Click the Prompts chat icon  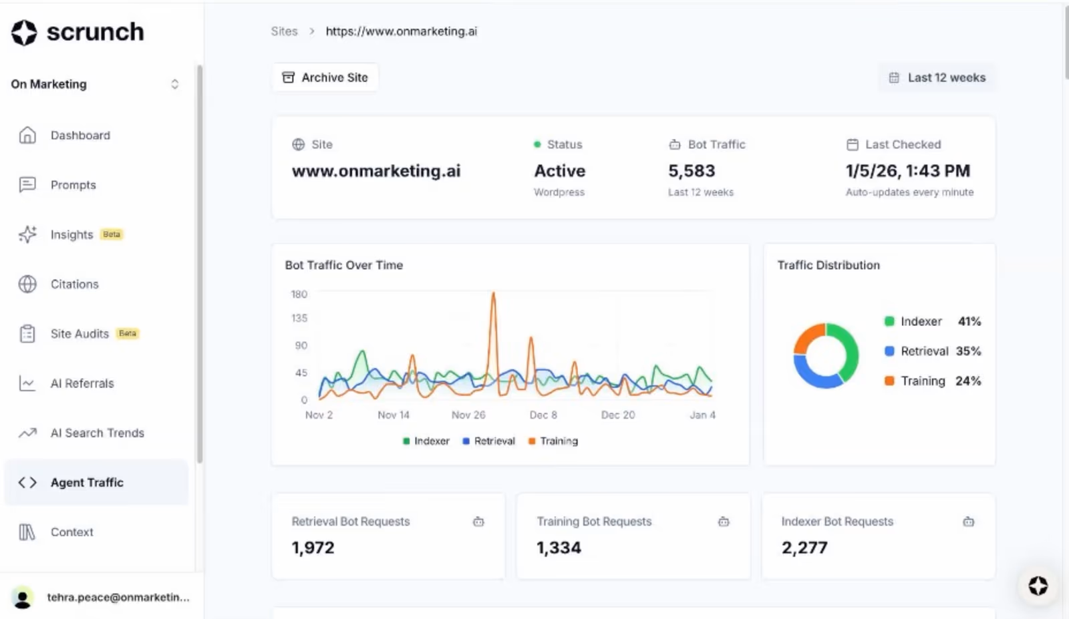(27, 185)
